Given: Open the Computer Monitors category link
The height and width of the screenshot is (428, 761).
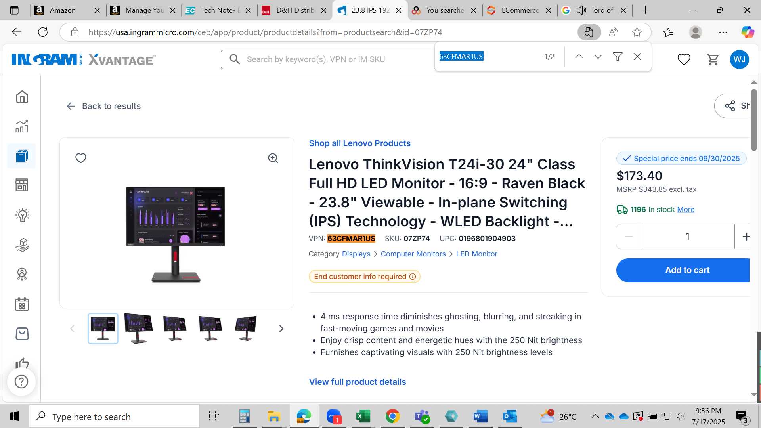Looking at the screenshot, I should [x=413, y=254].
